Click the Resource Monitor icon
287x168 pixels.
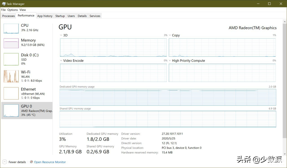pyautogui.click(x=32, y=162)
